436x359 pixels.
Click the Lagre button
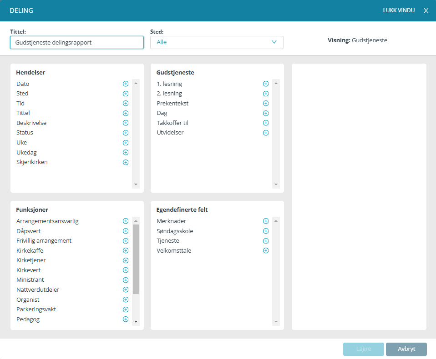[363, 349]
